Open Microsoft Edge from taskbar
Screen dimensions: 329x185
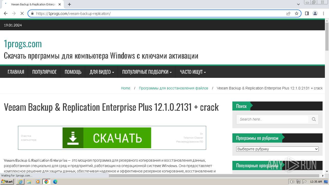click(x=55, y=182)
